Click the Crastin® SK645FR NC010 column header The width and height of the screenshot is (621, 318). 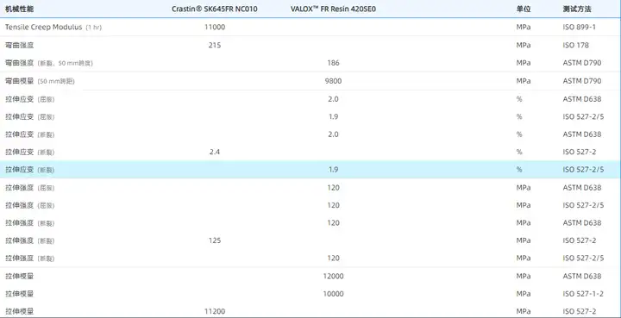(x=215, y=9)
